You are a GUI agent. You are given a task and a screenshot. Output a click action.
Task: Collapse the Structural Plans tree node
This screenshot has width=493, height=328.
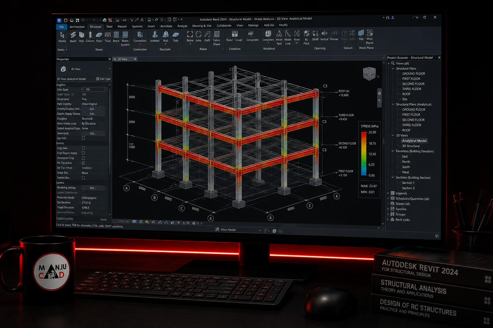tap(393, 69)
